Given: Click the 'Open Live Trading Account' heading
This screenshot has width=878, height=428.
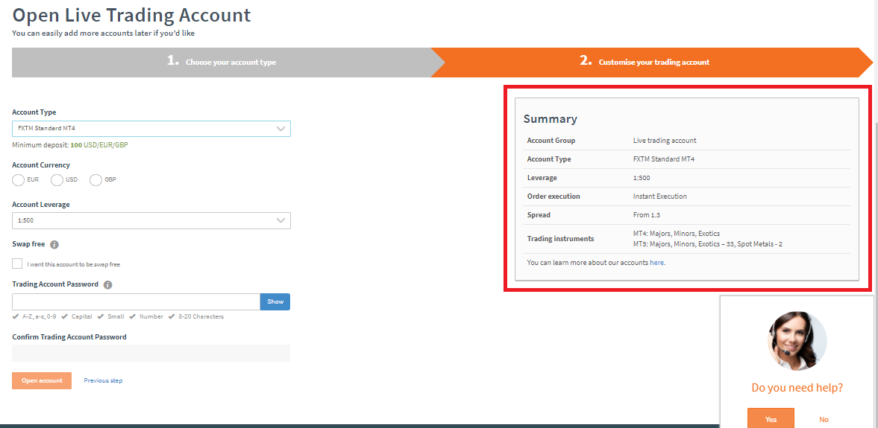Looking at the screenshot, I should click(x=131, y=15).
